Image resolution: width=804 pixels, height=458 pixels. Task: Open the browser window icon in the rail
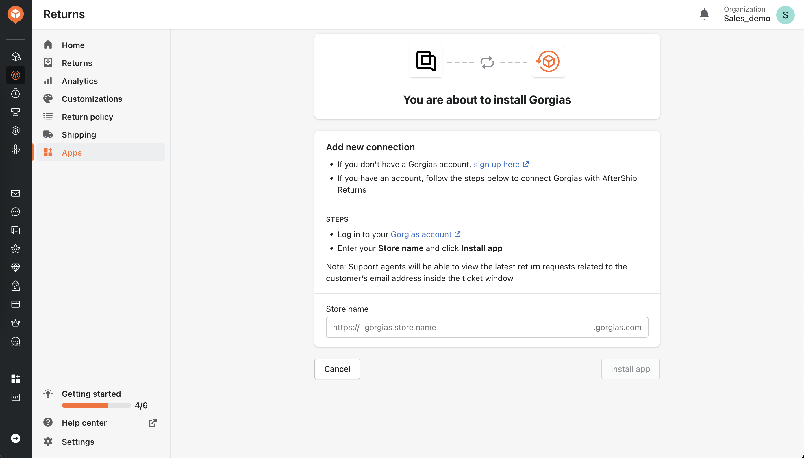15,304
